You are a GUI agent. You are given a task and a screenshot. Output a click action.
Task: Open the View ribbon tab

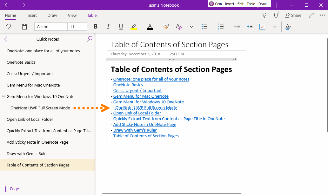(72, 16)
